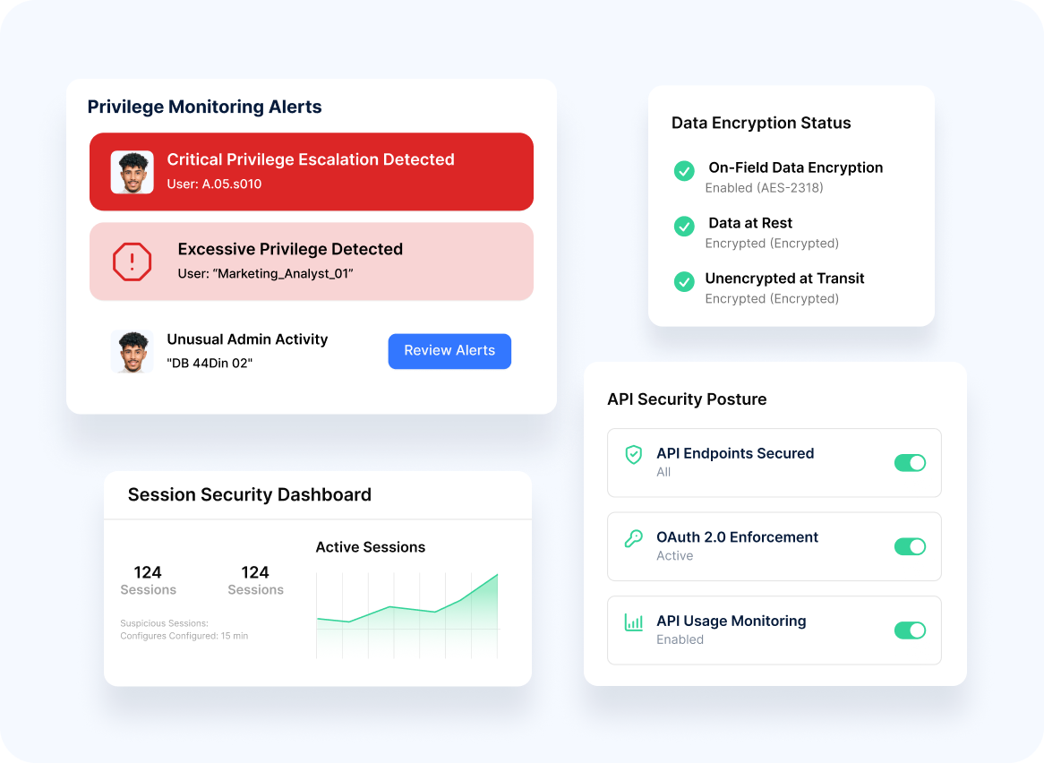Click the green checkmark beside On-Field Data Encryption
This screenshot has width=1044, height=763.
click(684, 171)
